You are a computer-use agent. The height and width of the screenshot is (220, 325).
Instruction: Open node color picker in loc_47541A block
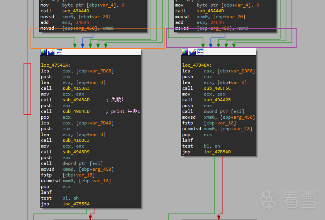[x=44, y=52]
